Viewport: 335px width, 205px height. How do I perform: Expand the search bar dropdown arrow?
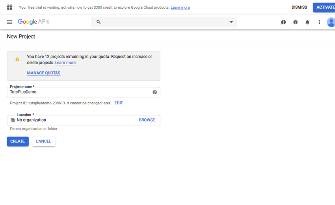point(231,22)
